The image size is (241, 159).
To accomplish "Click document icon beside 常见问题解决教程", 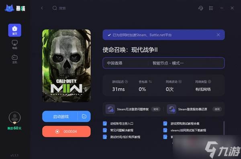I will pyautogui.click(x=105, y=130).
